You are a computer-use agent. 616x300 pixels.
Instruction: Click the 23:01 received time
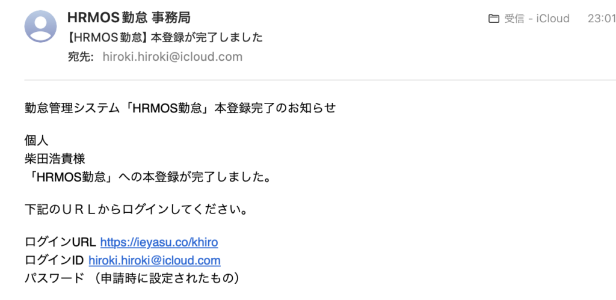(x=601, y=19)
